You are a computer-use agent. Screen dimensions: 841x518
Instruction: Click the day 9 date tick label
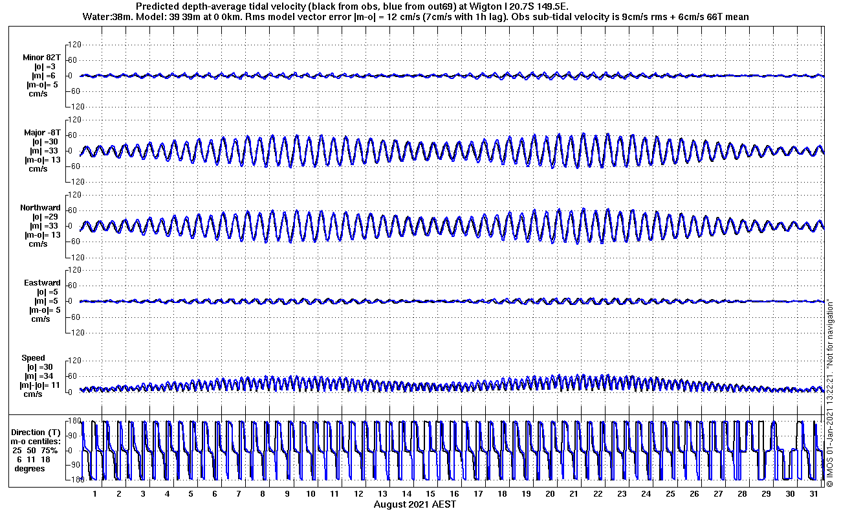click(287, 493)
